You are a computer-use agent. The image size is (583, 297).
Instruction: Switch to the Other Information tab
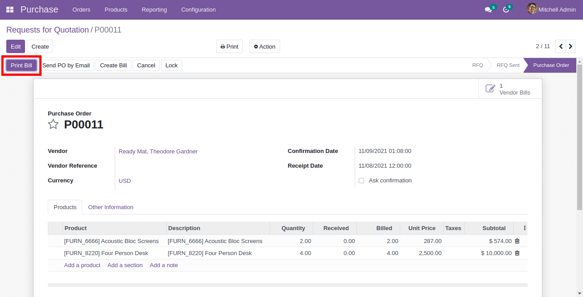pos(110,207)
